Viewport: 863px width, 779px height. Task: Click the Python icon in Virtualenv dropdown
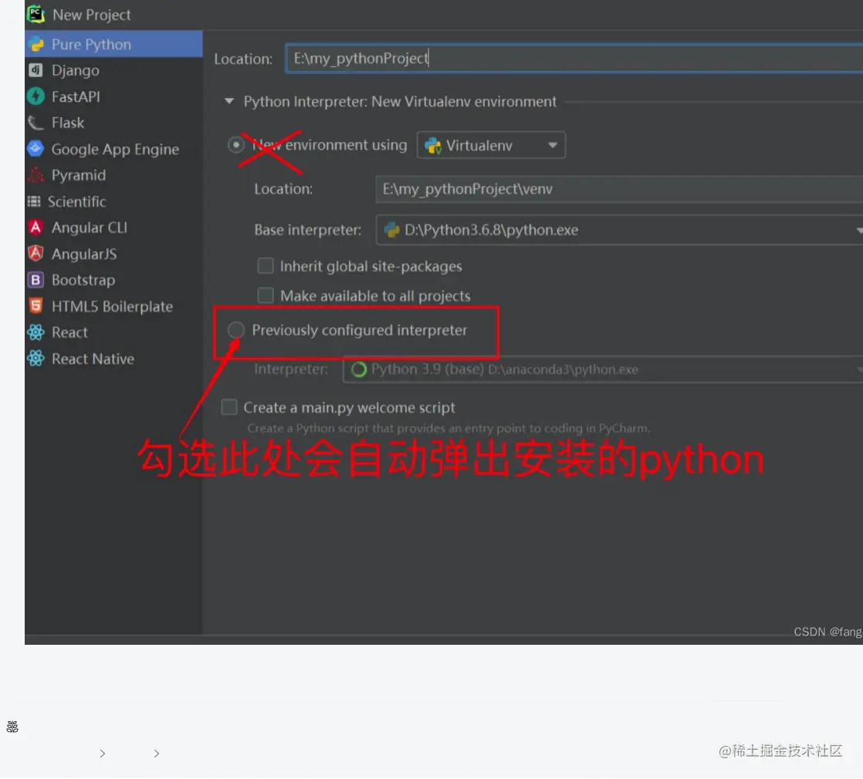[433, 146]
